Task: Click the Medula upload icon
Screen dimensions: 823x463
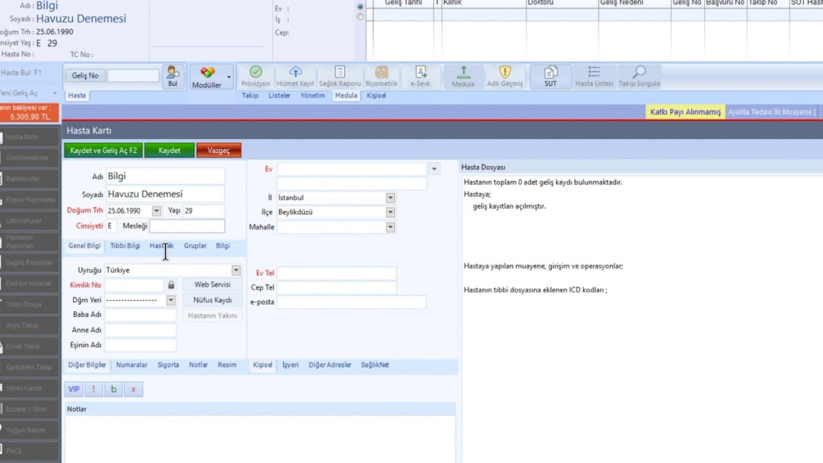Action: point(463,77)
